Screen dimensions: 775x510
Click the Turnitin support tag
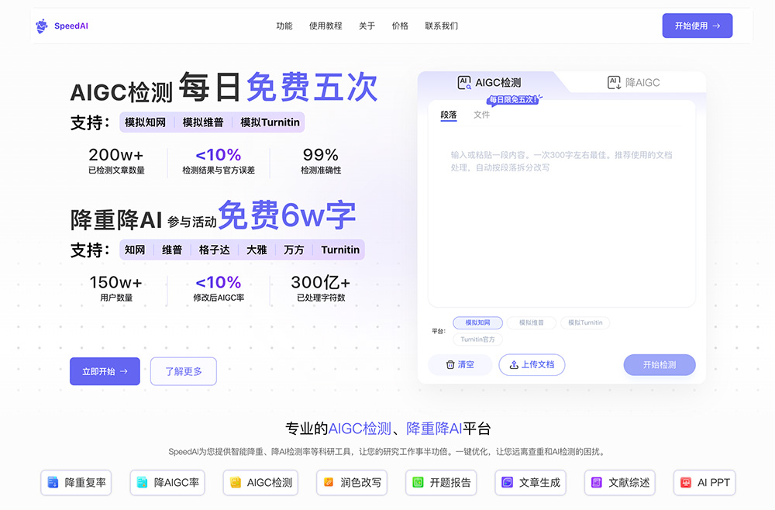tap(340, 250)
